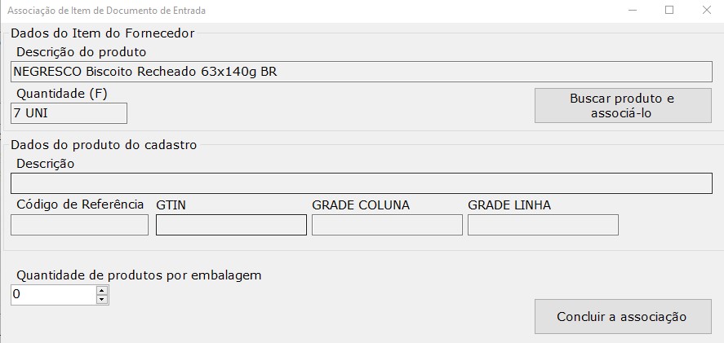724x343 pixels.
Task: Click the window title bar text
Action: [107, 11]
